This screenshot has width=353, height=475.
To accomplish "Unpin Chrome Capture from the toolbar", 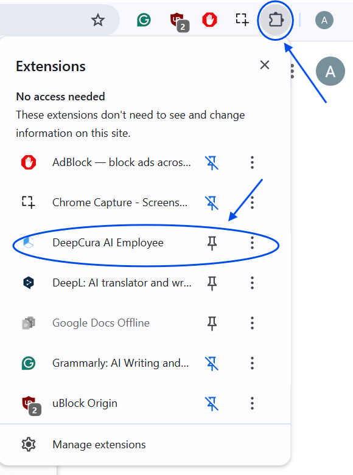I will tap(212, 203).
